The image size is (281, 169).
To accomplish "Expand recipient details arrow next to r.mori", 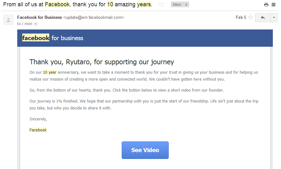I will point(35,24).
